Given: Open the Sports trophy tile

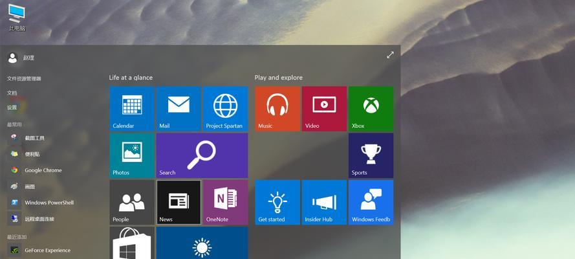Looking at the screenshot, I should click(371, 155).
